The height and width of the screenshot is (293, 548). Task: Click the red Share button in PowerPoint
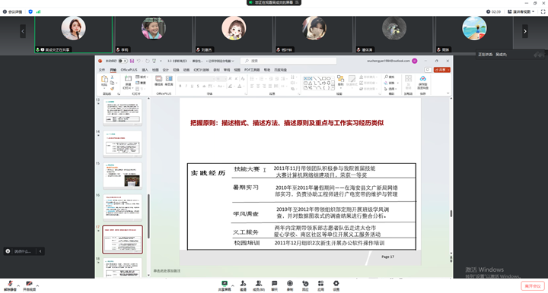coord(441,70)
